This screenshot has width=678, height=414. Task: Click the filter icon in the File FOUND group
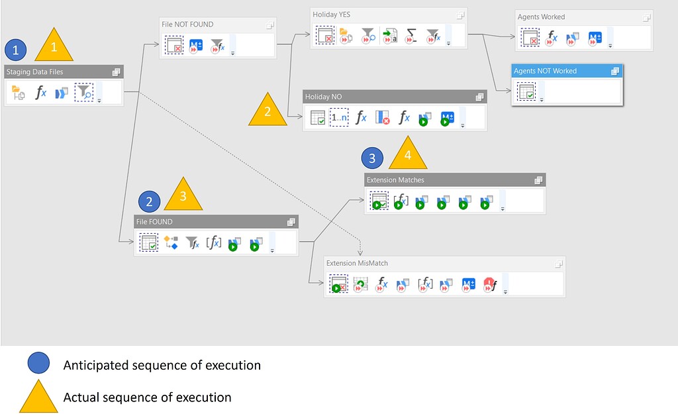point(191,242)
